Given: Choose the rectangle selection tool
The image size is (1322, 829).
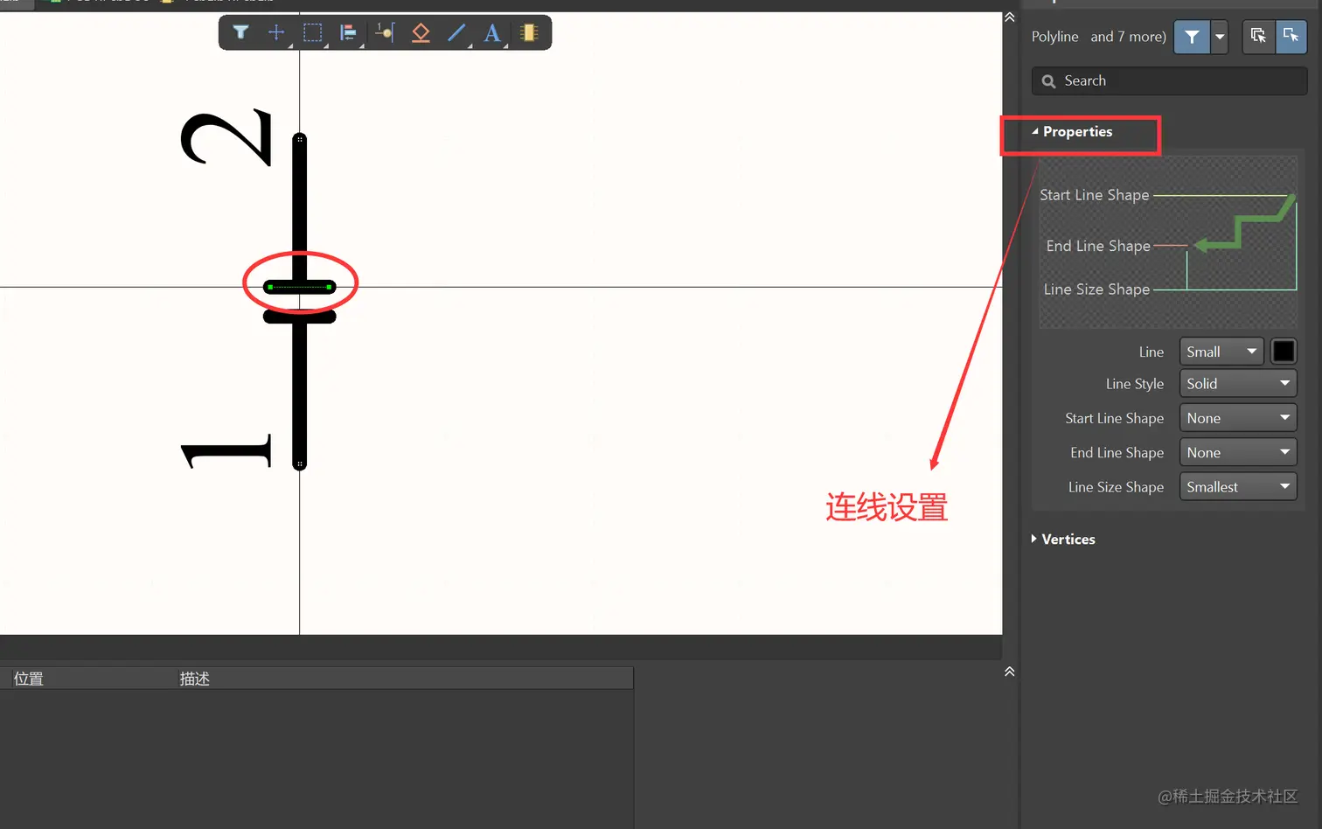Looking at the screenshot, I should click(312, 33).
